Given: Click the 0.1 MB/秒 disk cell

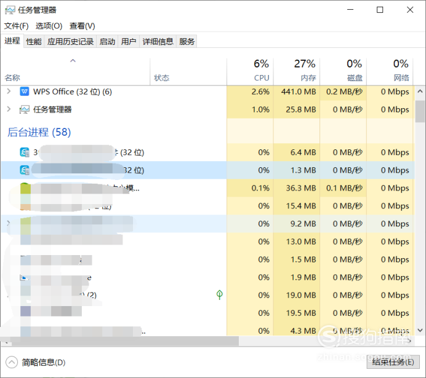Looking at the screenshot, I should pyautogui.click(x=343, y=188).
